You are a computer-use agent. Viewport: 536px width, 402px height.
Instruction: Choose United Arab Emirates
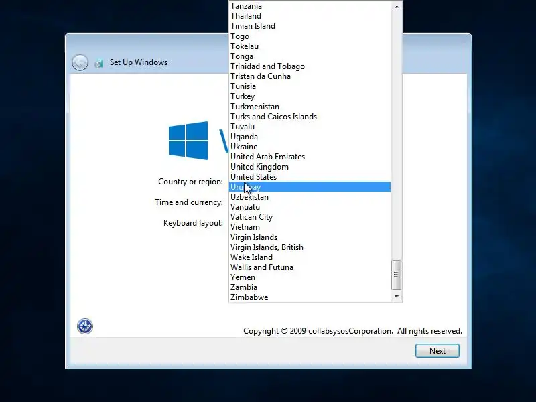click(310, 157)
